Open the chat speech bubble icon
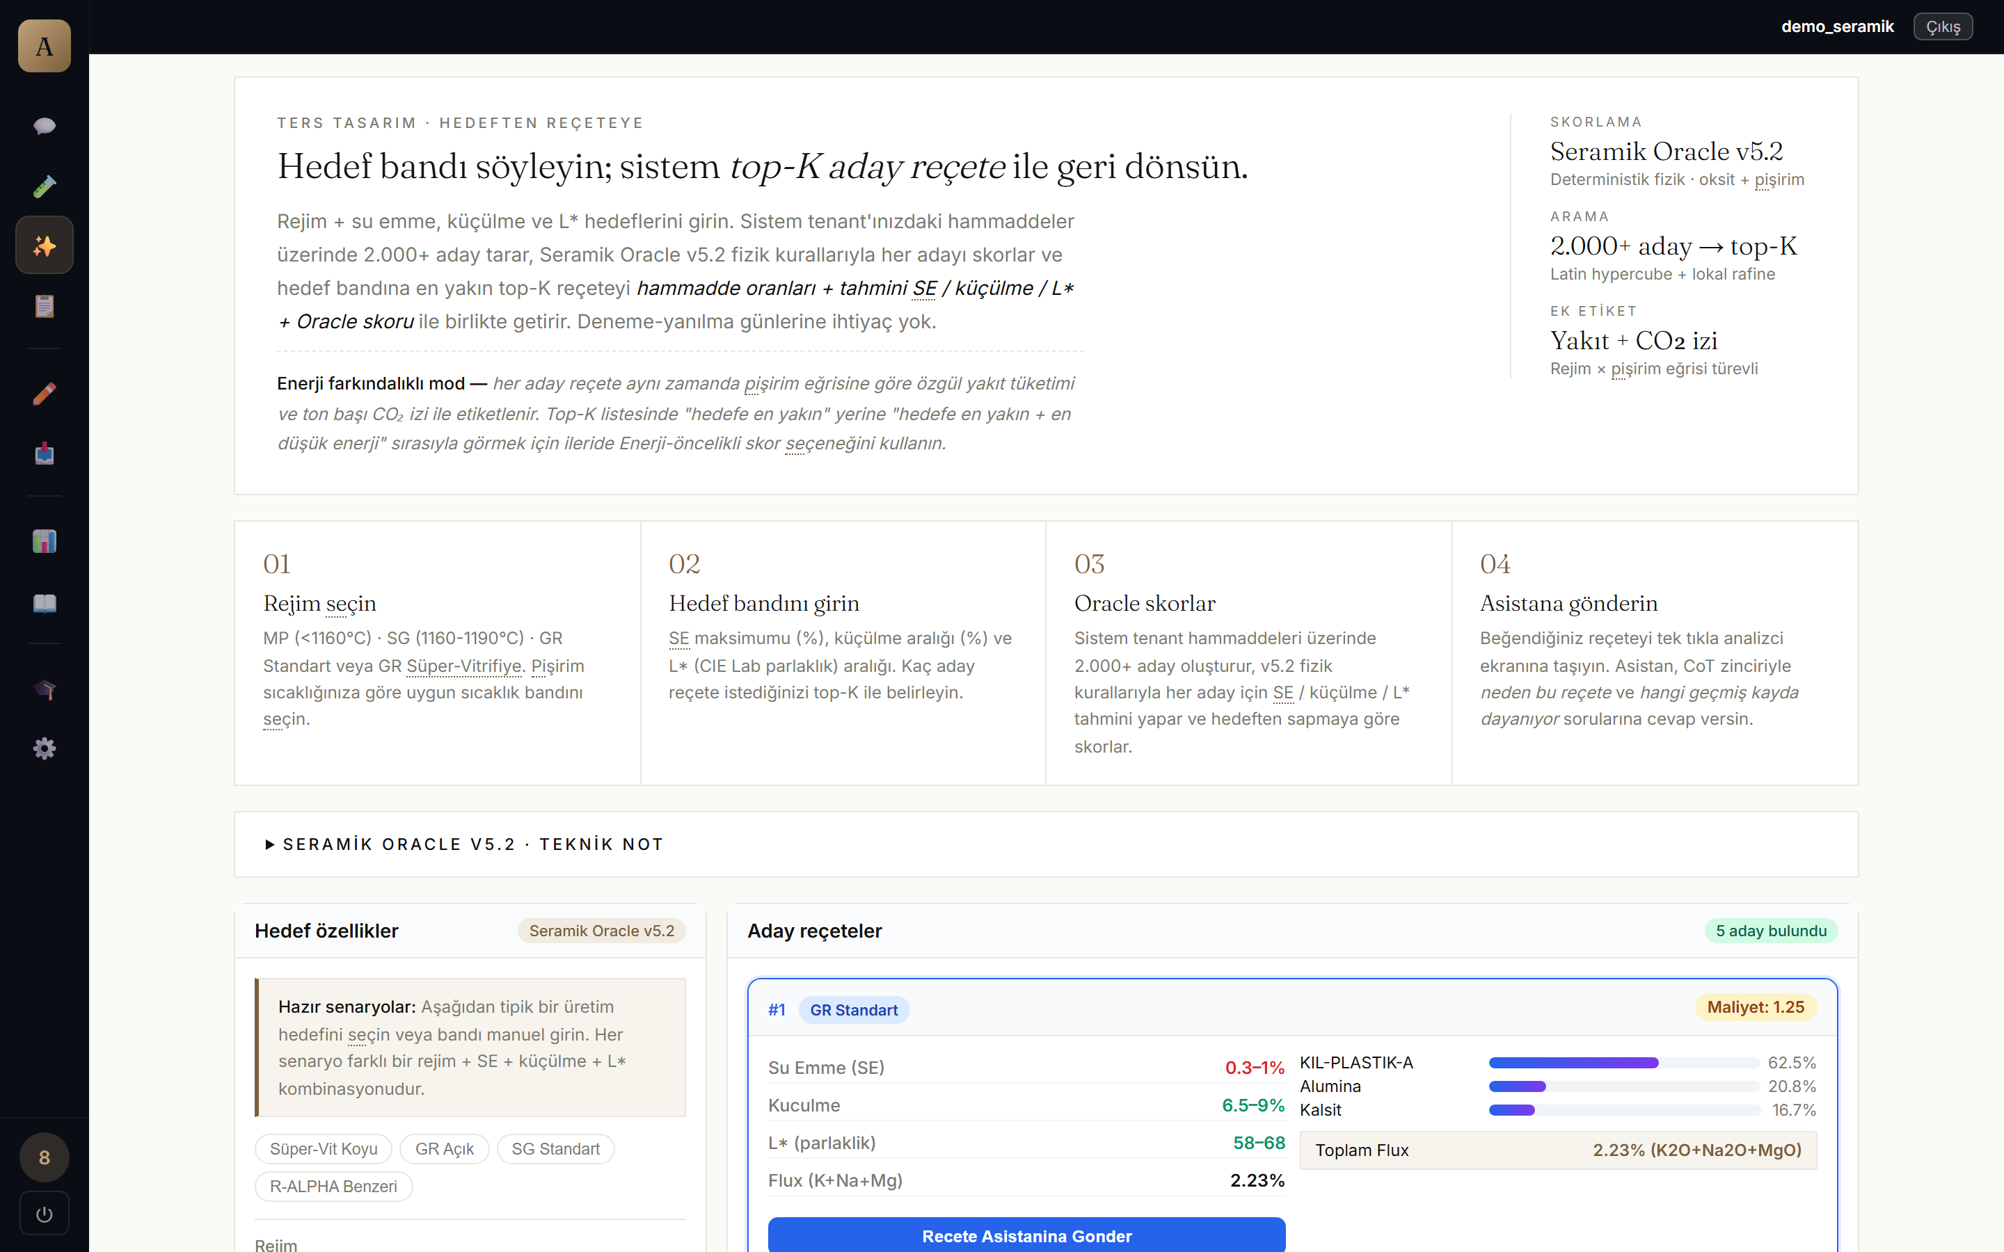This screenshot has width=2004, height=1252. coord(44,126)
